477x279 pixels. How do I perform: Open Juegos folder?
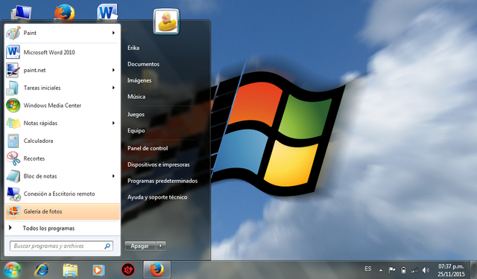(x=136, y=115)
